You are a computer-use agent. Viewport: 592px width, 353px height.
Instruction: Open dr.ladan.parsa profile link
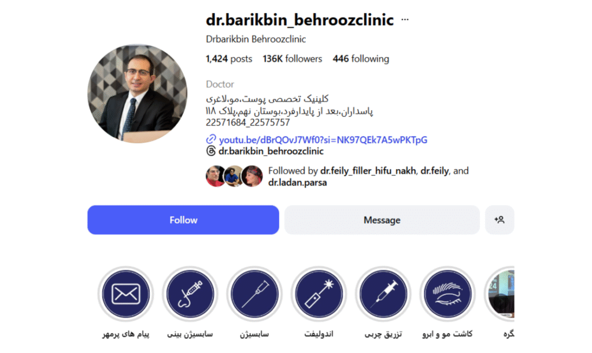[x=298, y=183]
